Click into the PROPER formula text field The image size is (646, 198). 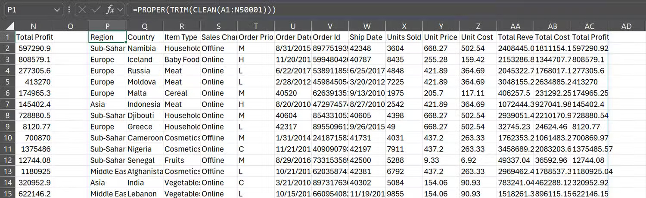click(x=345, y=9)
